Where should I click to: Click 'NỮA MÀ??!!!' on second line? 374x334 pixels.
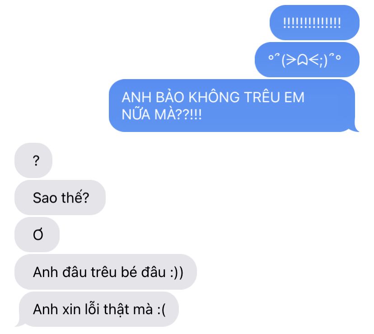pyautogui.click(x=161, y=114)
